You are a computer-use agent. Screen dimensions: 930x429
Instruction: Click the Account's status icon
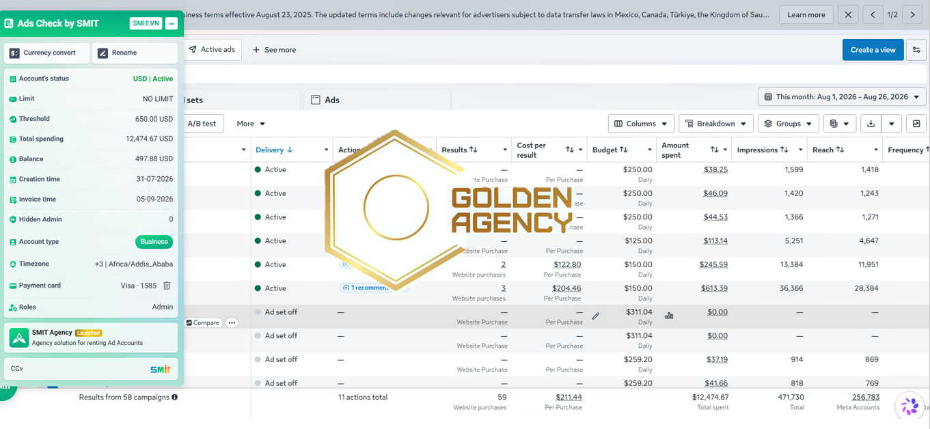[x=12, y=79]
